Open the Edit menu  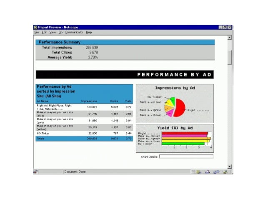(44, 32)
